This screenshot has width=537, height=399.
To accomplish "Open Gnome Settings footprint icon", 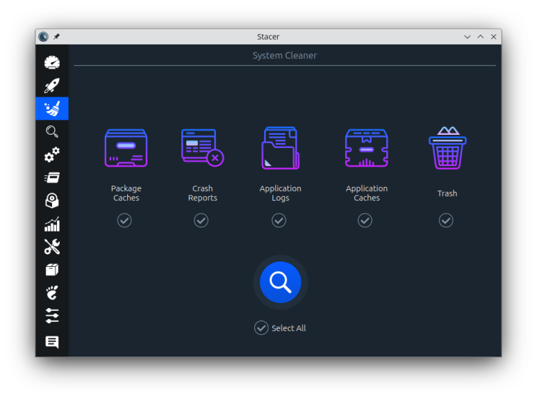I will click(52, 293).
